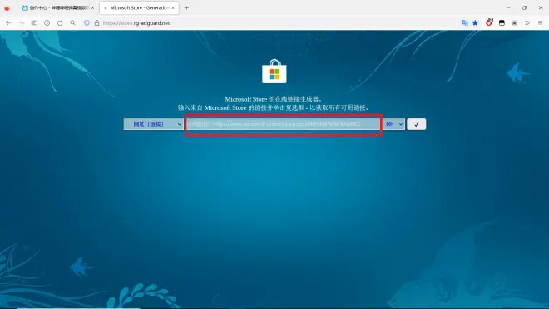Show site security padlock info
Image resolution: width=549 pixels, height=309 pixels.
pyautogui.click(x=97, y=23)
